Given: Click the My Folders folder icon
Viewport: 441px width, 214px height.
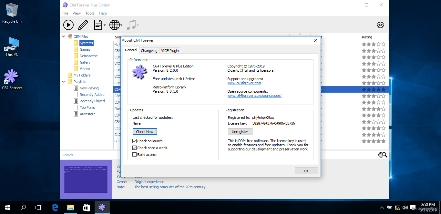Looking at the screenshot, I should (70, 75).
